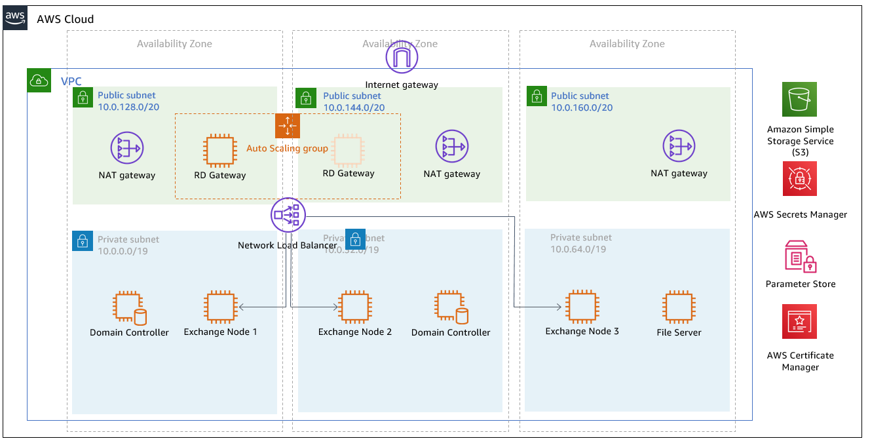This screenshot has height=445, width=870.
Task: Select the VPC cloud icon
Action: click(39, 81)
